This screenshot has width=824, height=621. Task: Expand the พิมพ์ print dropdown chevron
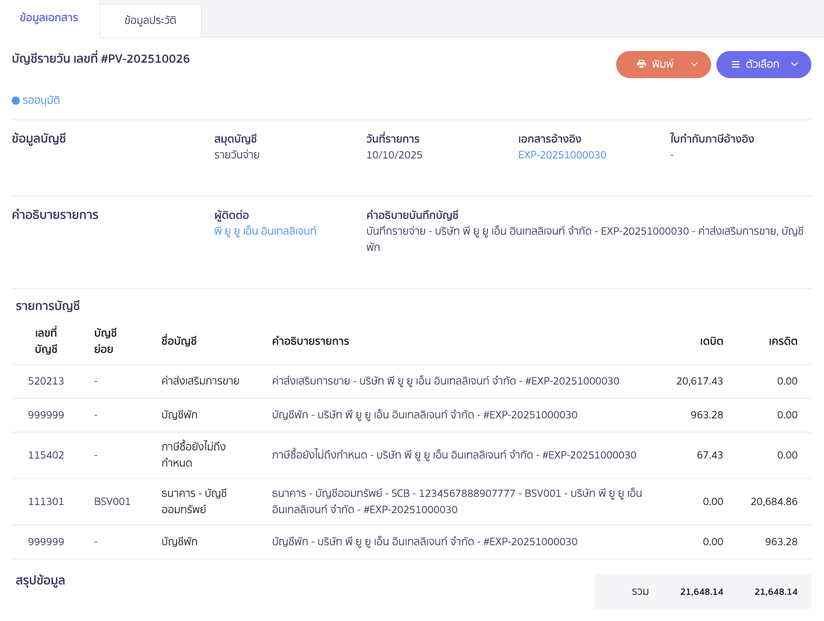point(694,65)
